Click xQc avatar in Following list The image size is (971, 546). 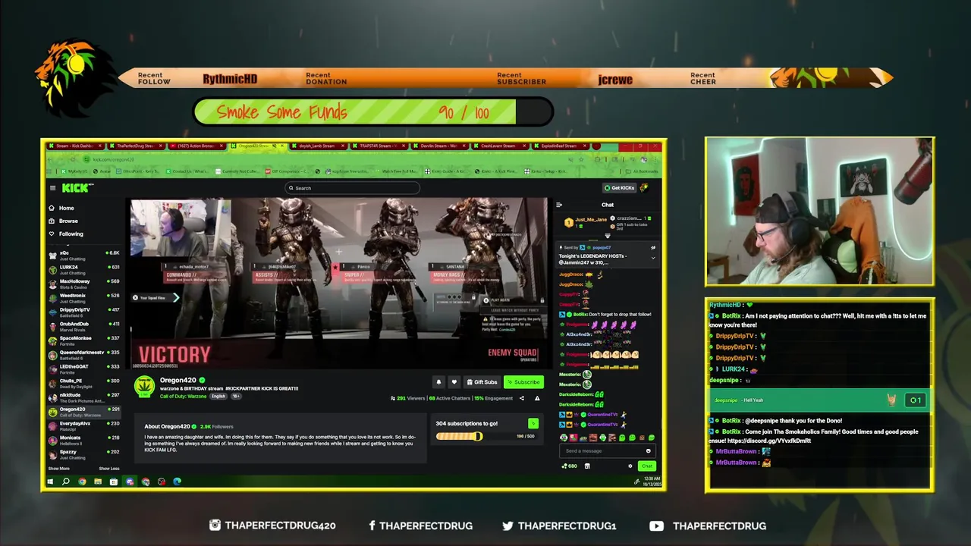coord(52,255)
